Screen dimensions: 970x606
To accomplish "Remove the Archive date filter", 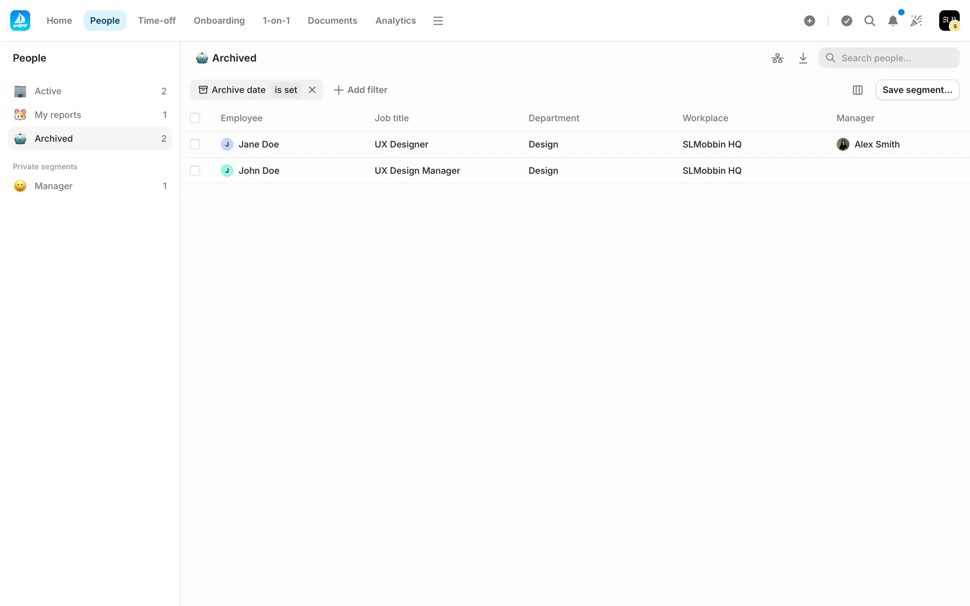I will [x=312, y=90].
